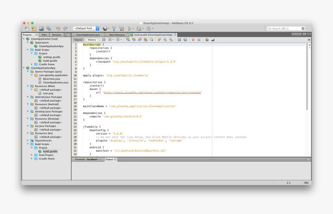Switch editor to Source view
This screenshot has height=214, width=333.
coord(78,40)
